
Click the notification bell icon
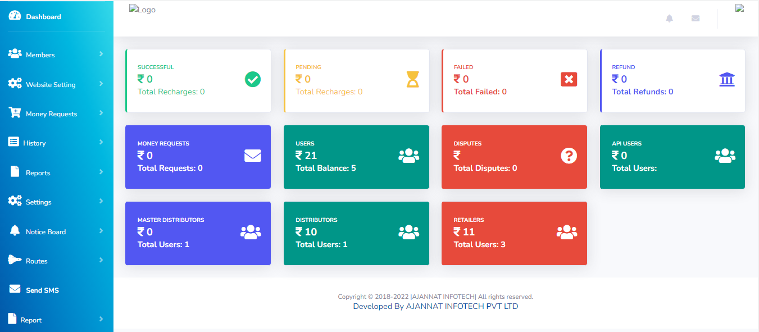(669, 19)
